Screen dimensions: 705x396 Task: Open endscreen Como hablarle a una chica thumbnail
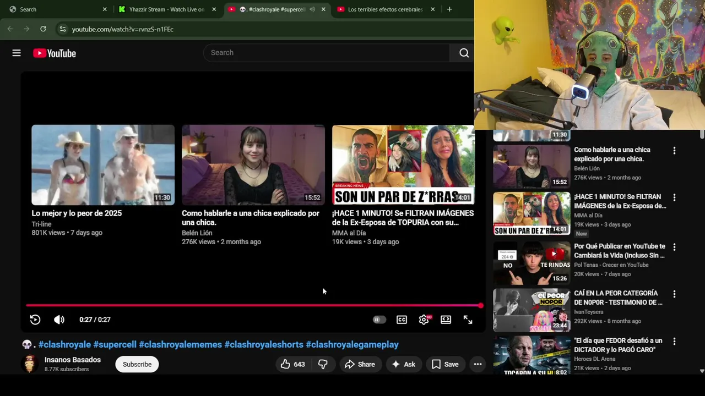click(x=253, y=165)
